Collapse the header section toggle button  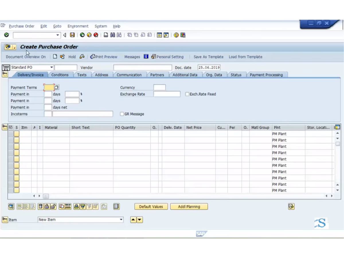click(5, 75)
